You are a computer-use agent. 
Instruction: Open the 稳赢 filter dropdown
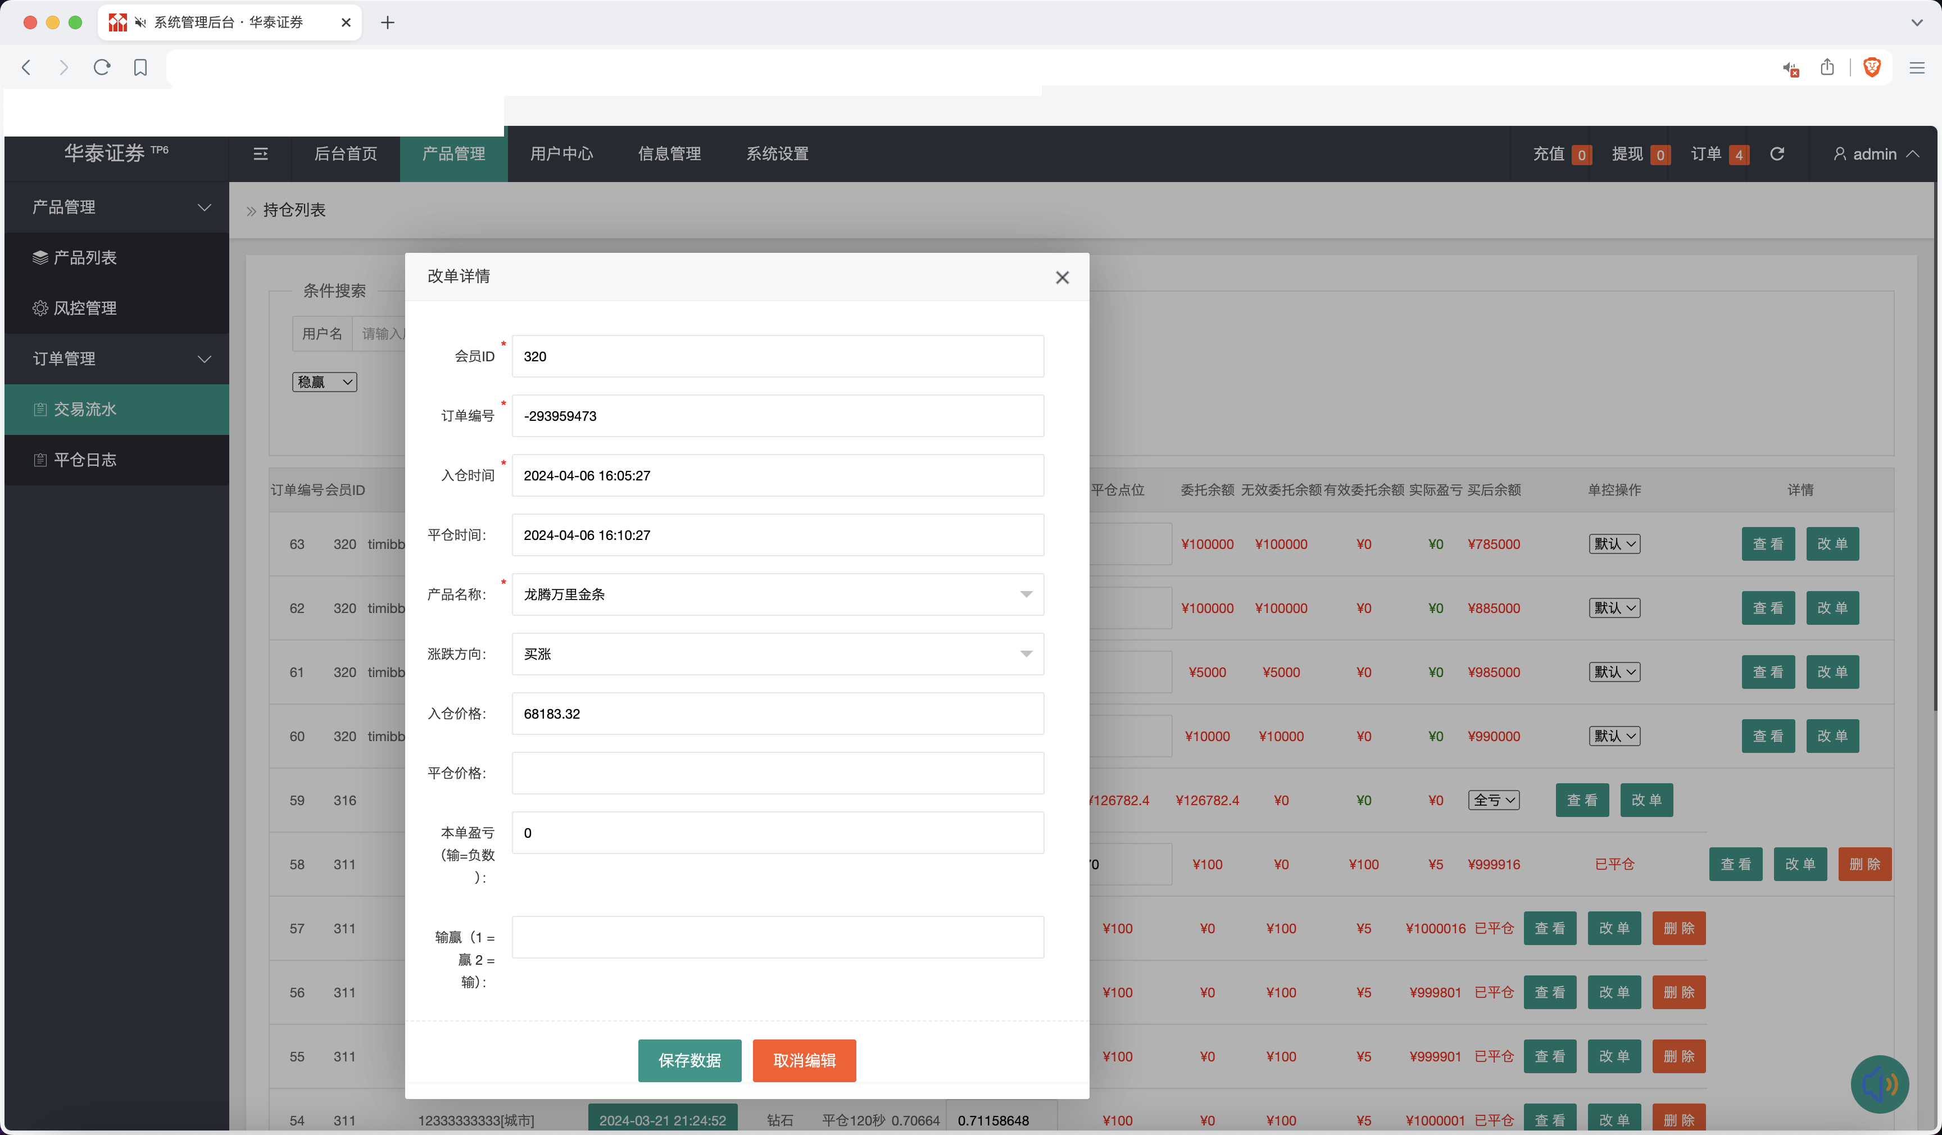(x=324, y=382)
